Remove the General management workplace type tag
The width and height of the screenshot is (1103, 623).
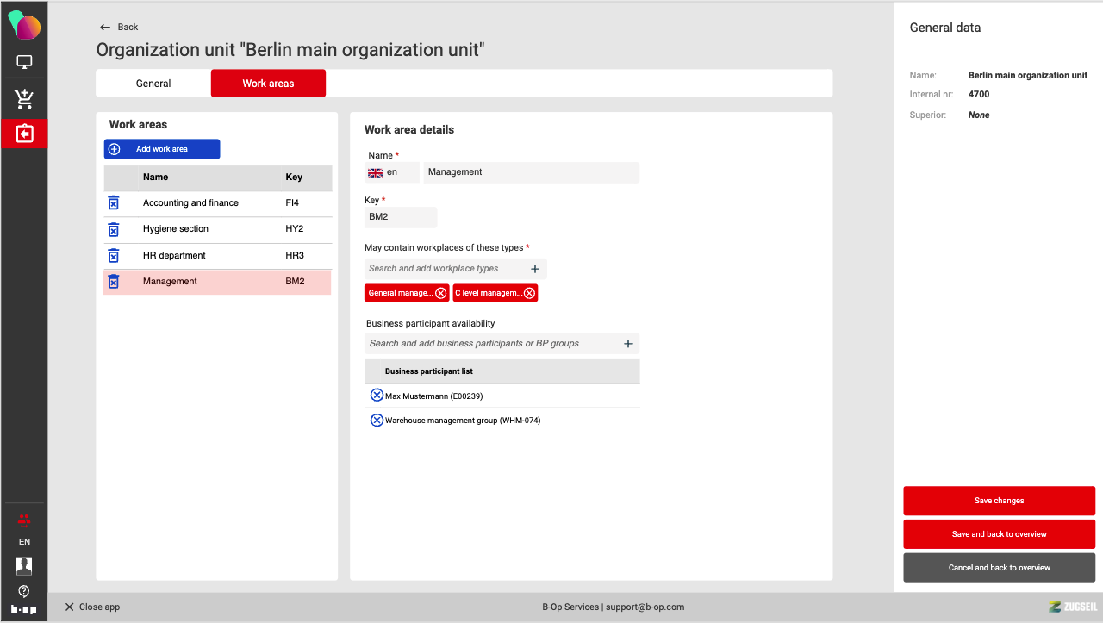tap(441, 293)
